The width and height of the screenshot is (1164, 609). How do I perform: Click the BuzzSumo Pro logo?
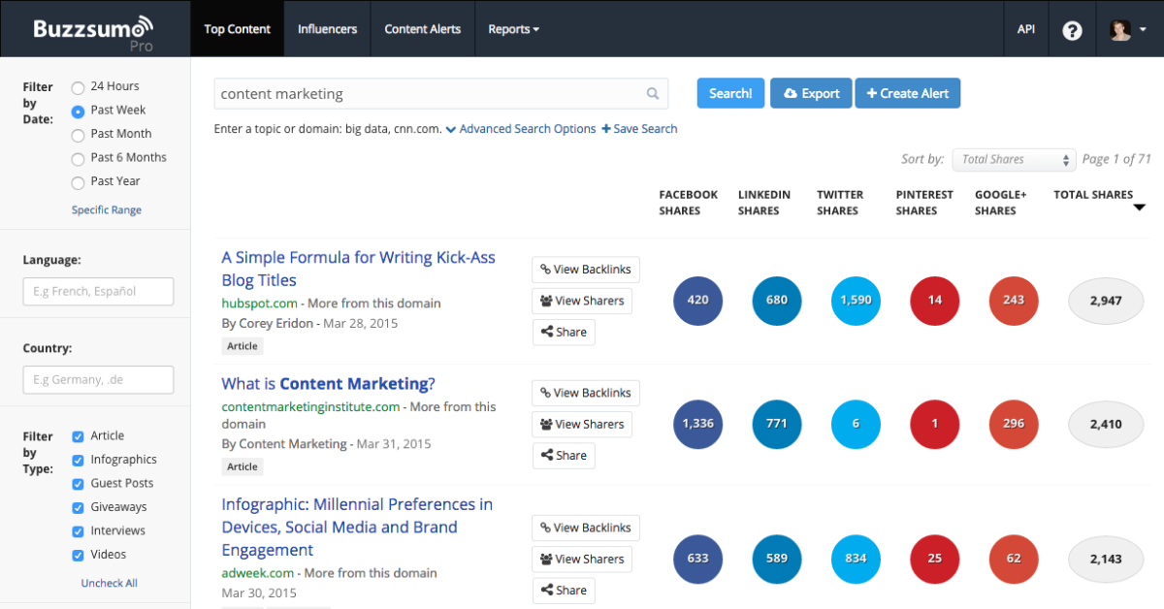click(x=93, y=32)
